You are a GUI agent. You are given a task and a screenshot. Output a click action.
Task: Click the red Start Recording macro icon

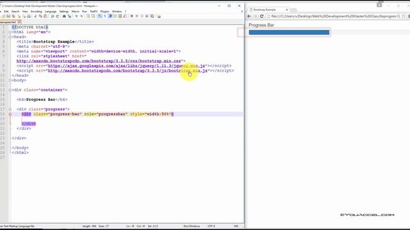point(132,16)
